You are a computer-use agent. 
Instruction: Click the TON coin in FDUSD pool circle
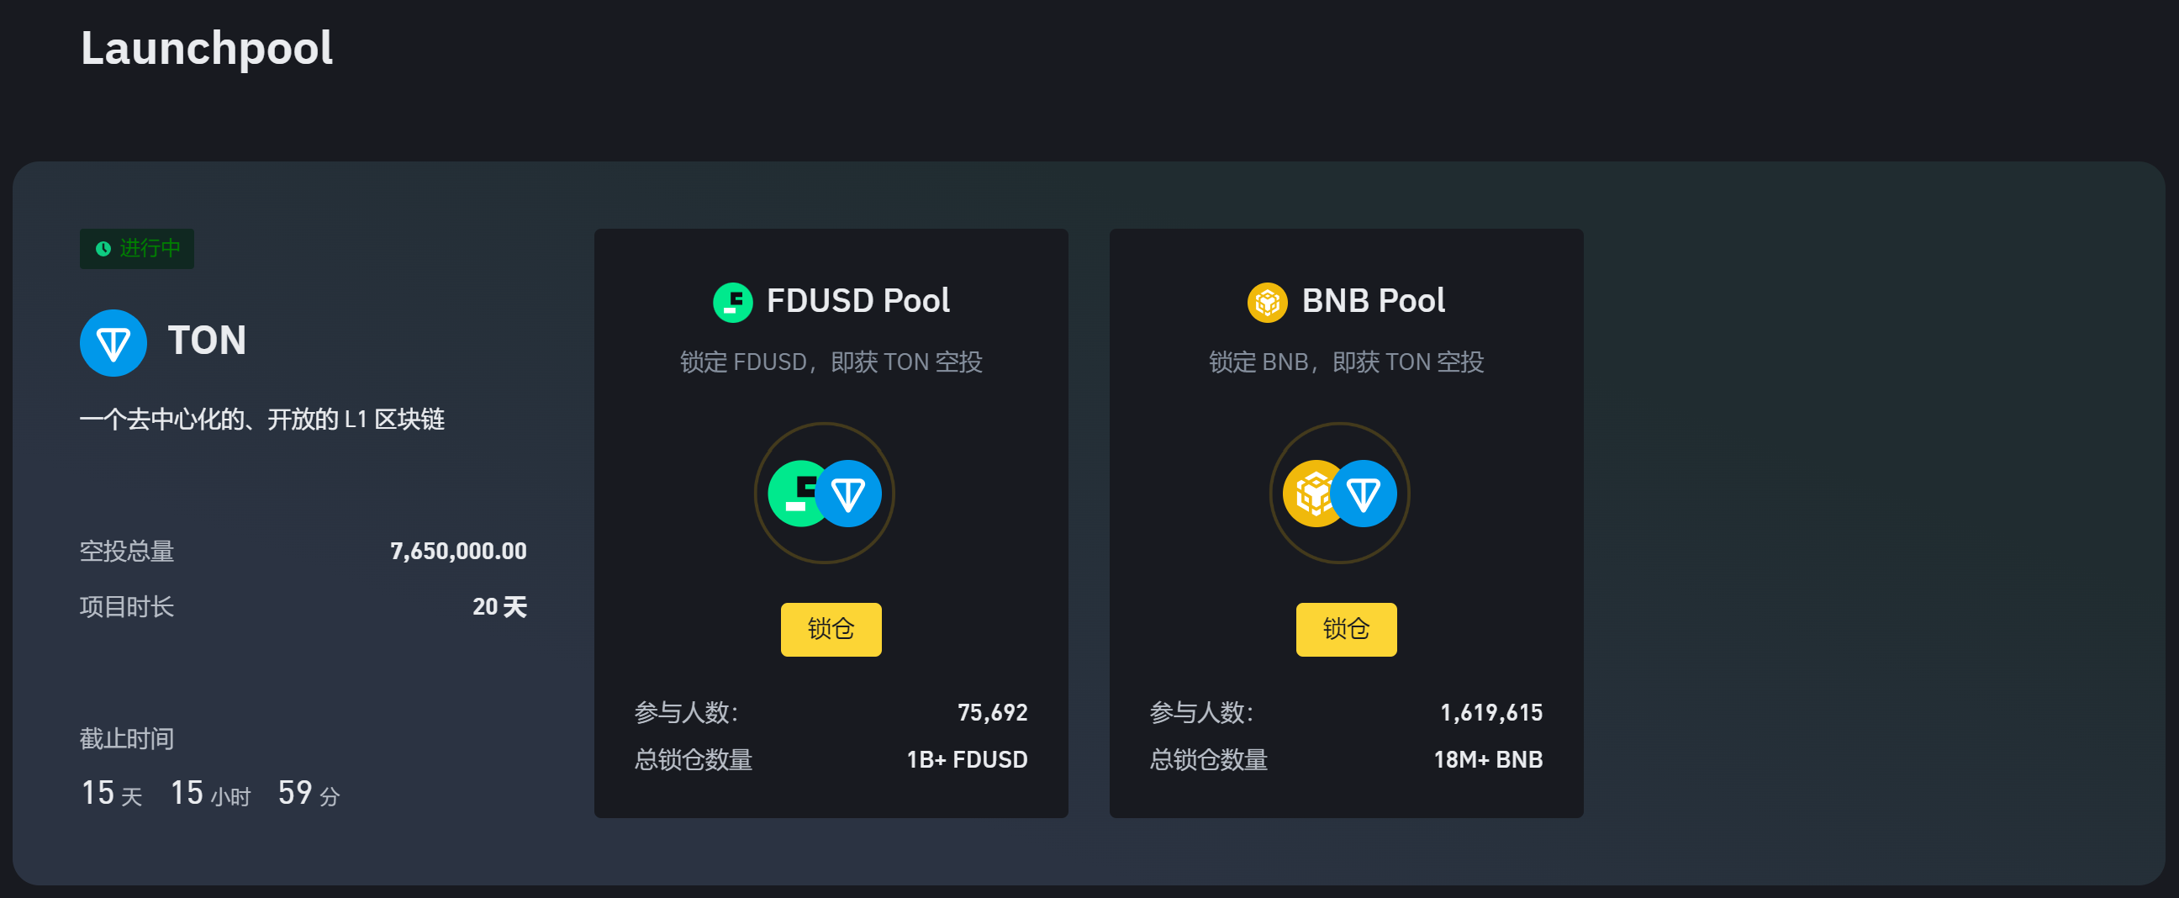[849, 494]
